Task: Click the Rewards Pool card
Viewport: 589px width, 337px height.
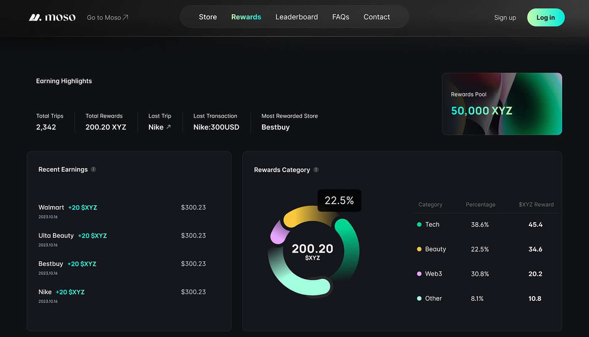Action: pyautogui.click(x=502, y=104)
